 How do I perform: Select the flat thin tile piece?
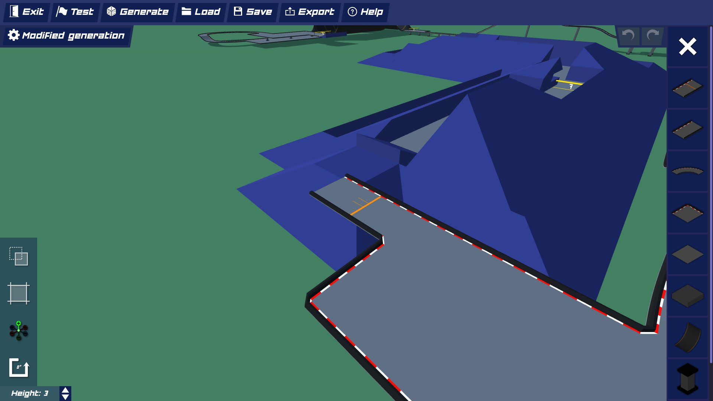point(687,255)
